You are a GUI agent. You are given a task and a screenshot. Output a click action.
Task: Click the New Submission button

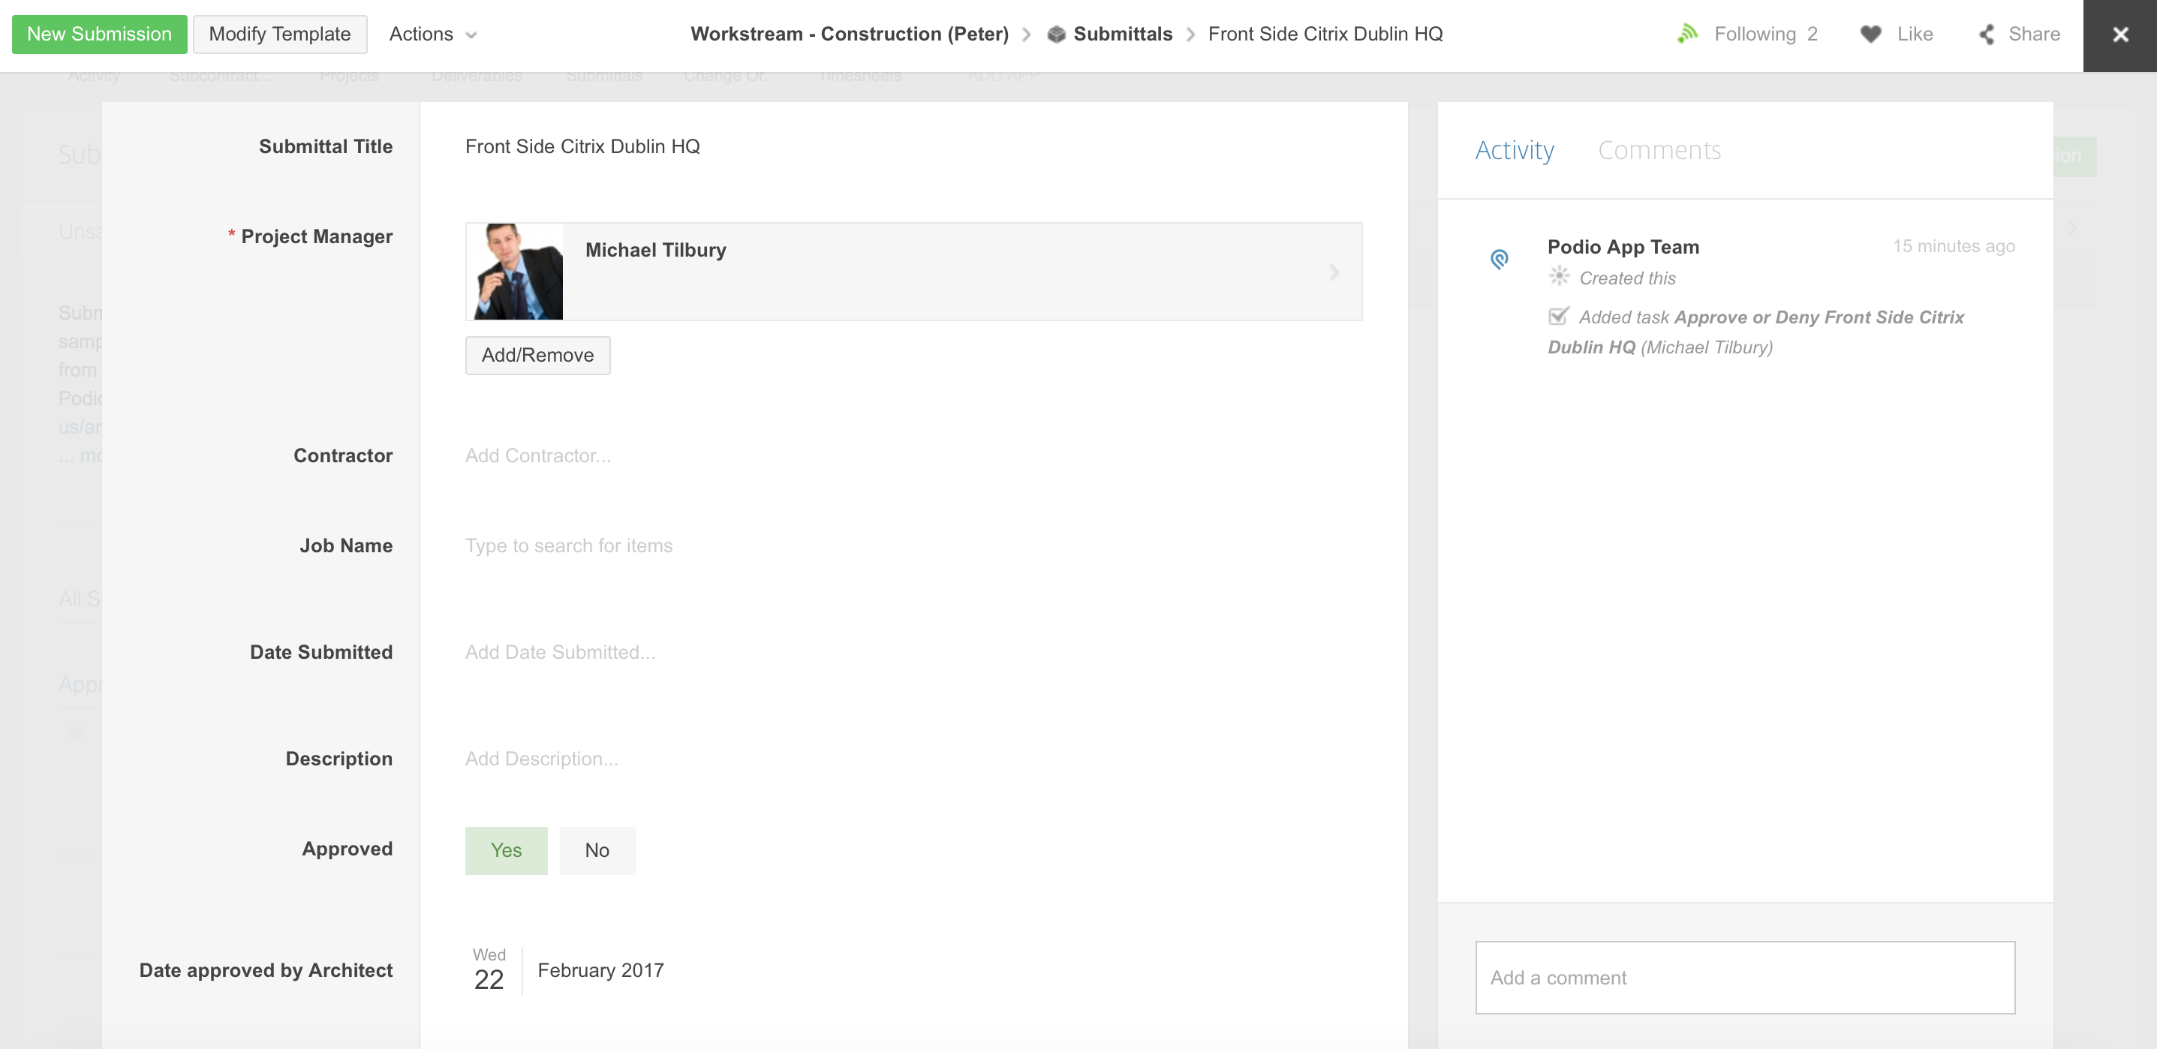tap(99, 35)
